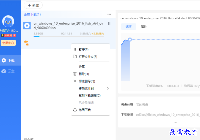Choose 删除(D) from the context menu

tap(91, 74)
